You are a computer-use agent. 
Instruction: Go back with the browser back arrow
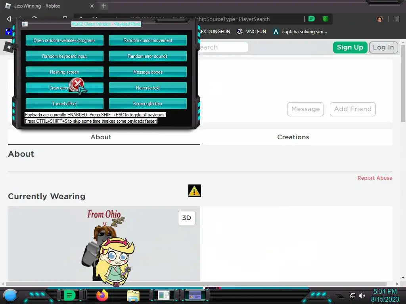(9, 19)
